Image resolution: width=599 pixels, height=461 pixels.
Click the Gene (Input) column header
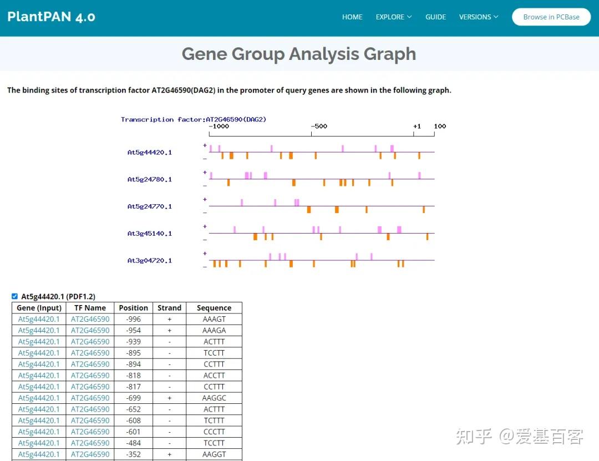[38, 307]
